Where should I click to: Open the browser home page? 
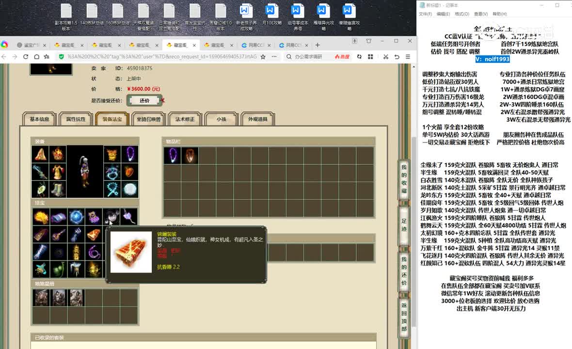pos(36,57)
